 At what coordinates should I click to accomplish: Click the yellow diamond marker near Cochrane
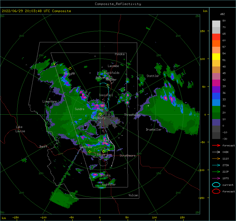(90, 152)
